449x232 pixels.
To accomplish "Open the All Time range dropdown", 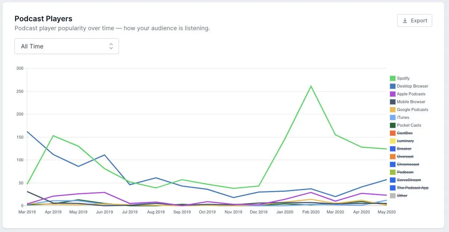I will click(x=67, y=46).
